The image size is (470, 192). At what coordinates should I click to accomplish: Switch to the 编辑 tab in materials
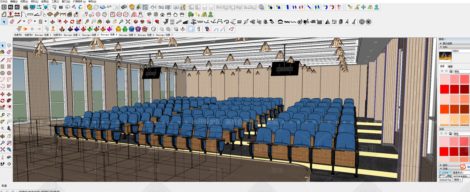[450, 66]
